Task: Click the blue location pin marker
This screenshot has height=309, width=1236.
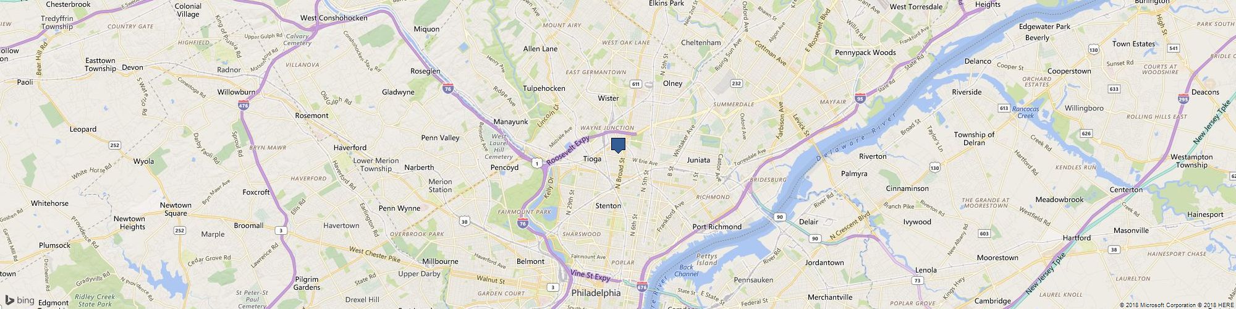Action: pyautogui.click(x=618, y=145)
